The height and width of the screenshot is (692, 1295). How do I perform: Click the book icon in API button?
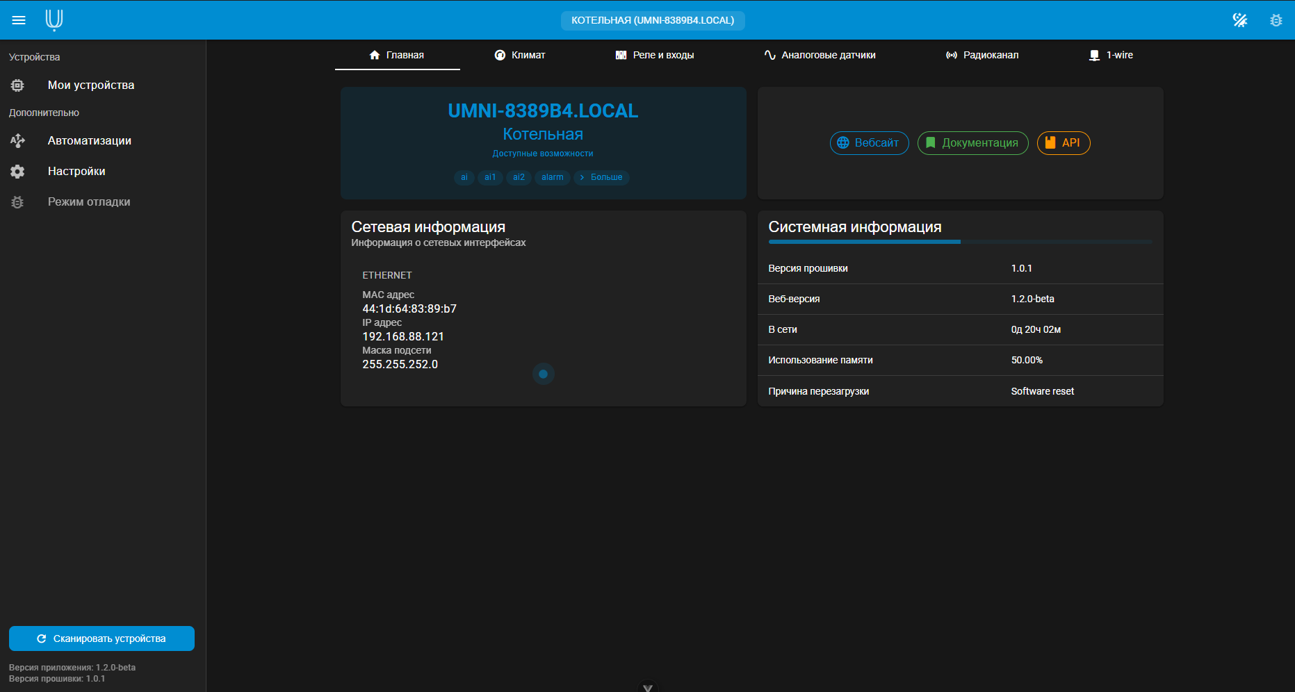[x=1050, y=142]
